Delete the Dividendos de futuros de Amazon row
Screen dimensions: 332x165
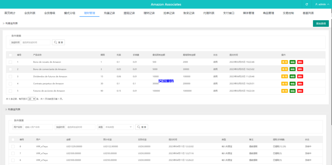pyautogui.click(x=300, y=77)
